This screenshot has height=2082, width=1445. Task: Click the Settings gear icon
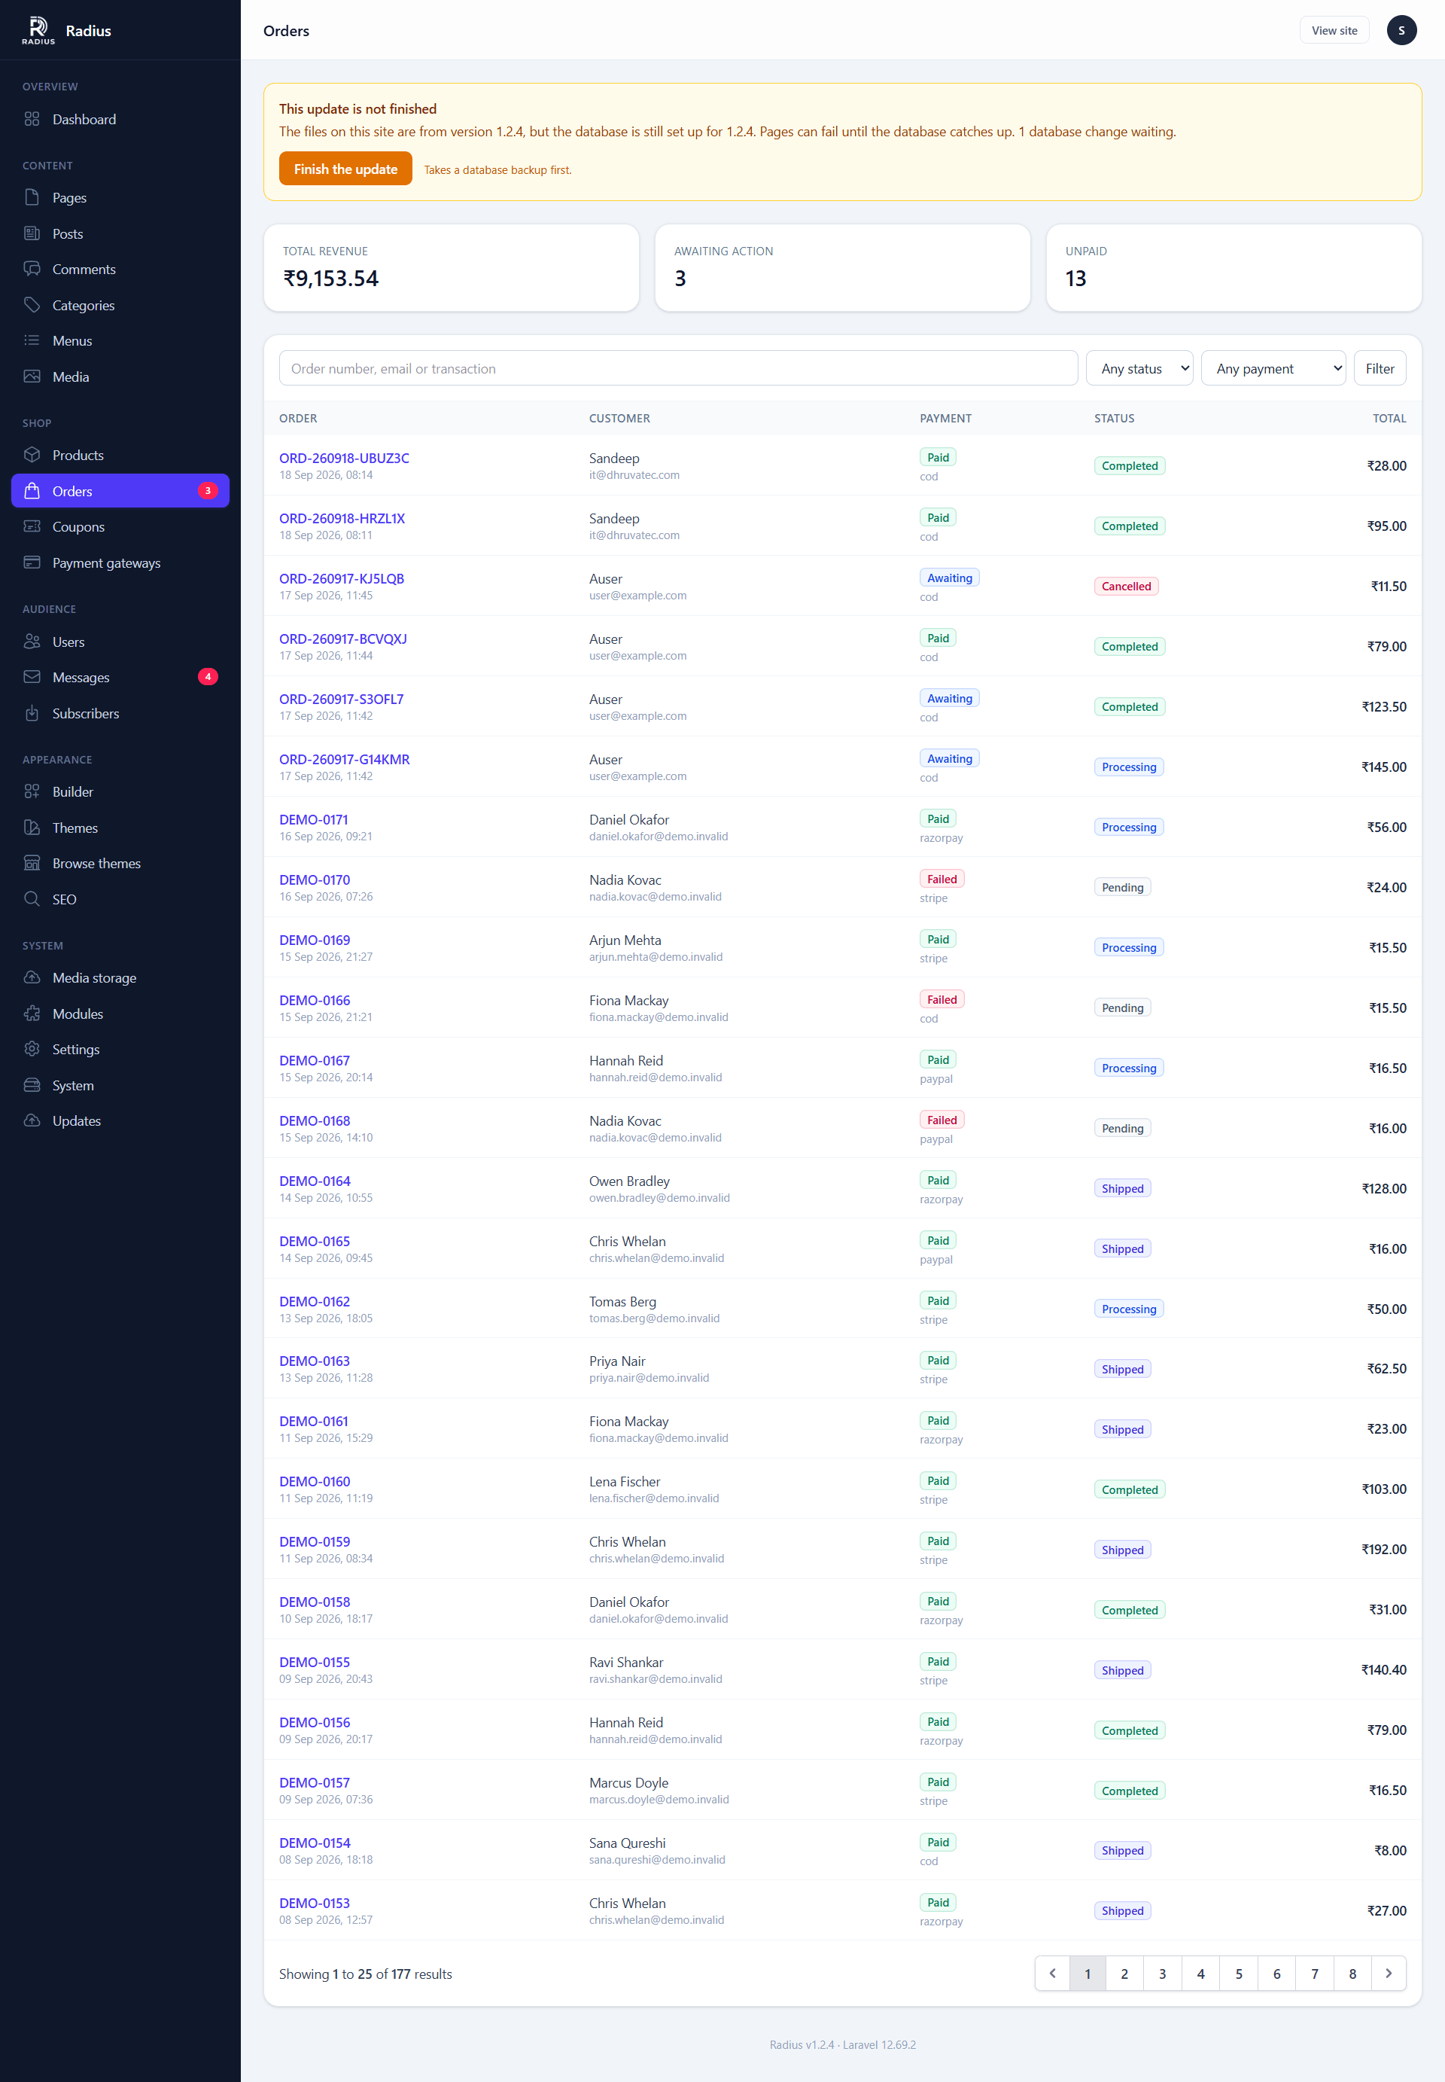click(x=32, y=1049)
